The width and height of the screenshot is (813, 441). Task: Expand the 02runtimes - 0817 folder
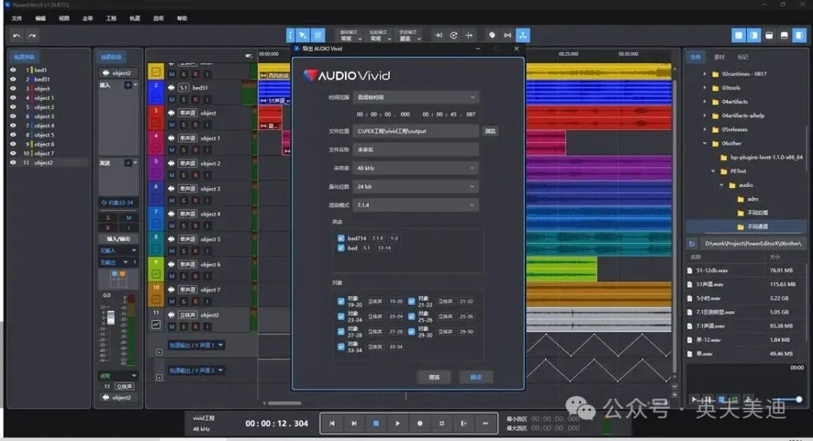(705, 74)
